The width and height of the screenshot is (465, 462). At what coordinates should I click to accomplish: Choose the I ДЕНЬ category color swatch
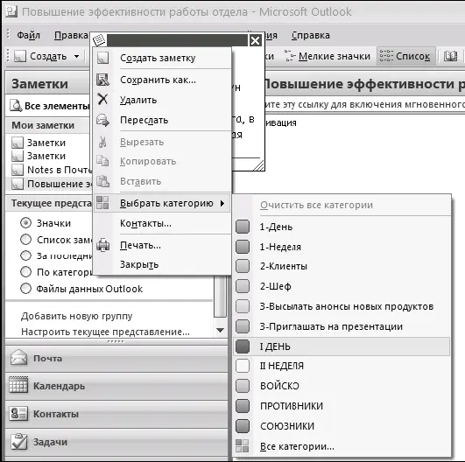(x=243, y=346)
